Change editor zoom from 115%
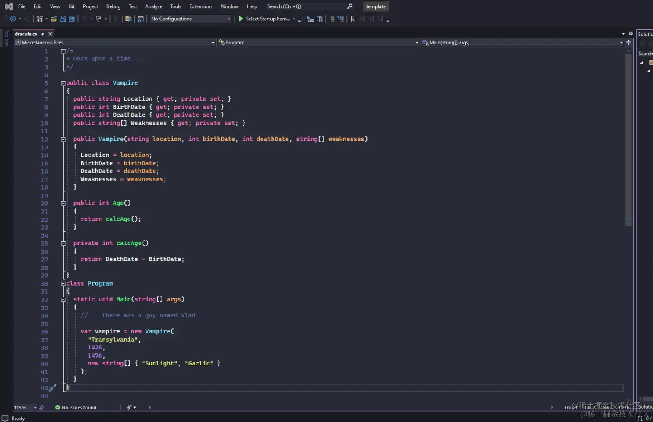 pos(25,407)
